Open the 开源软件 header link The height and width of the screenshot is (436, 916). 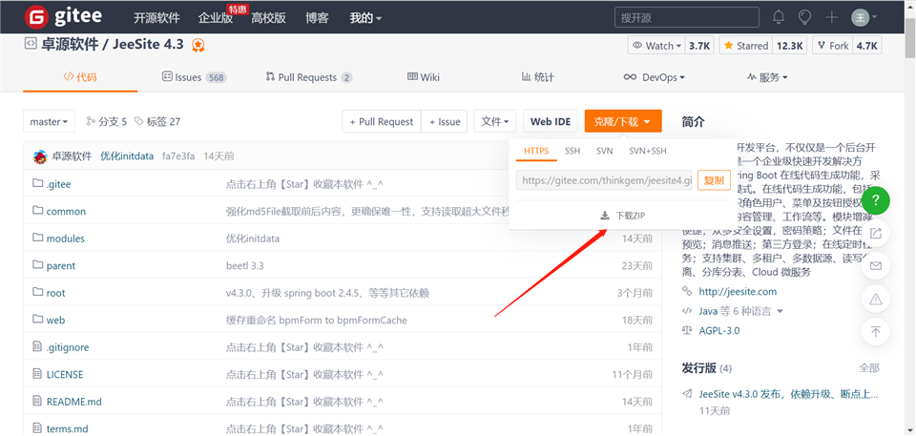pos(156,18)
